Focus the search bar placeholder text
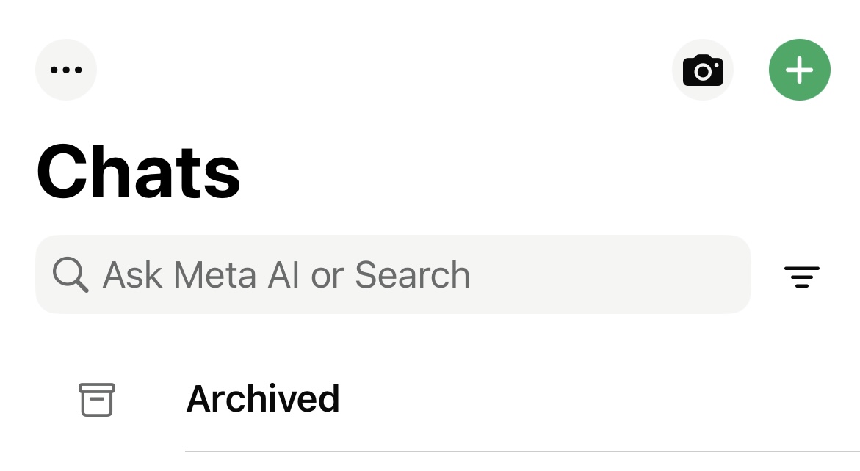This screenshot has width=860, height=471. (286, 274)
